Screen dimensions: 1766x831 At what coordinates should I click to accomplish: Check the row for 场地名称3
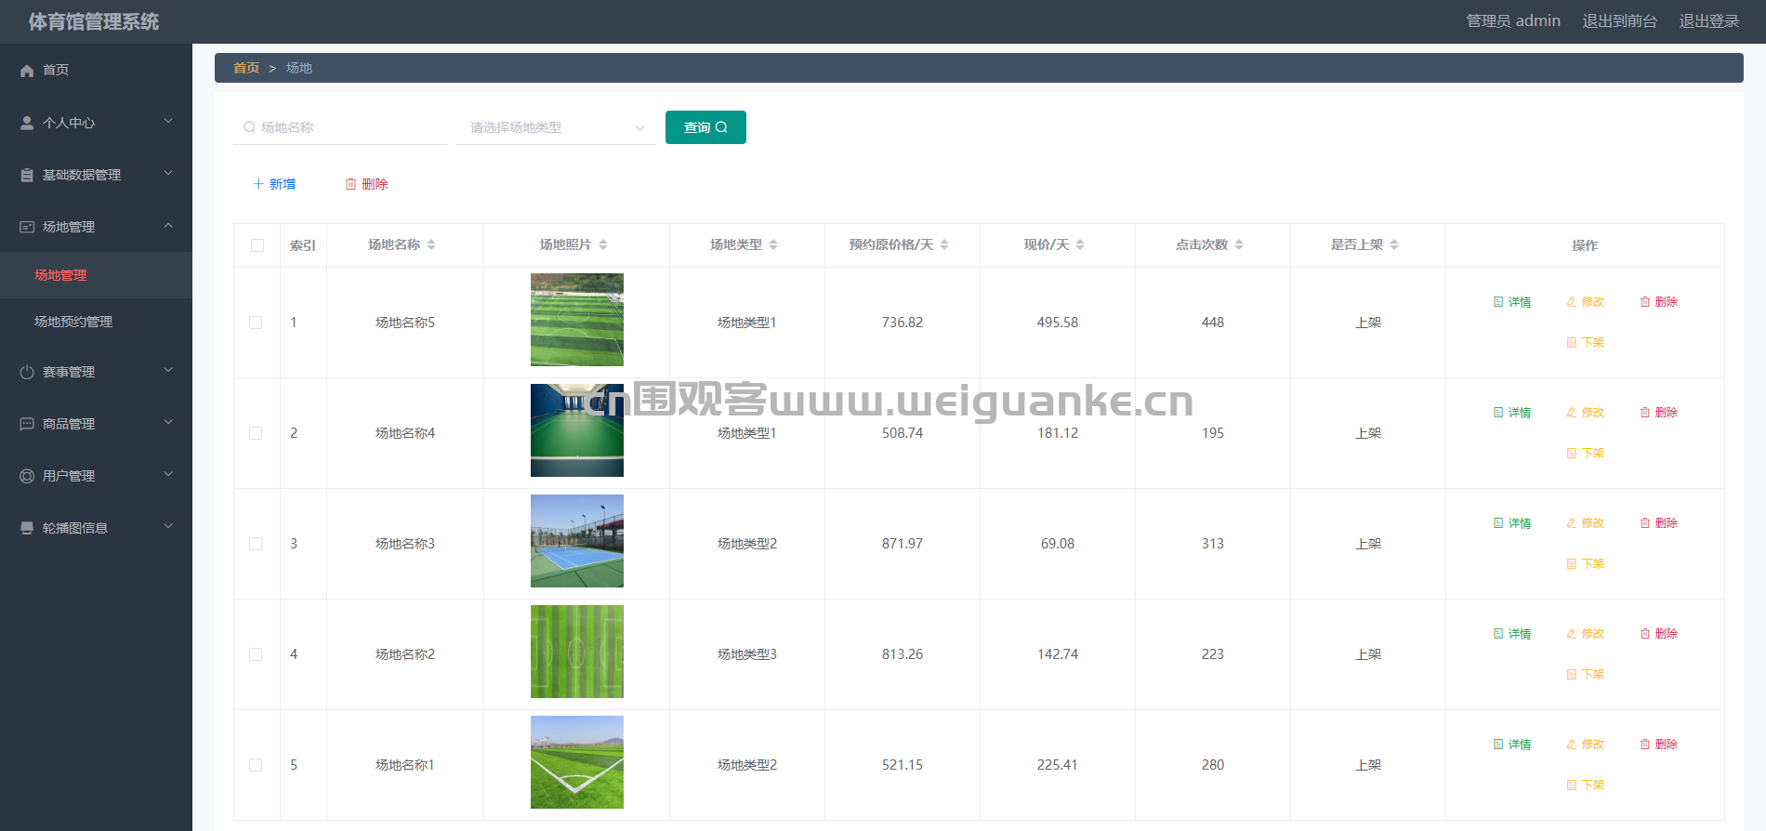[x=256, y=544]
